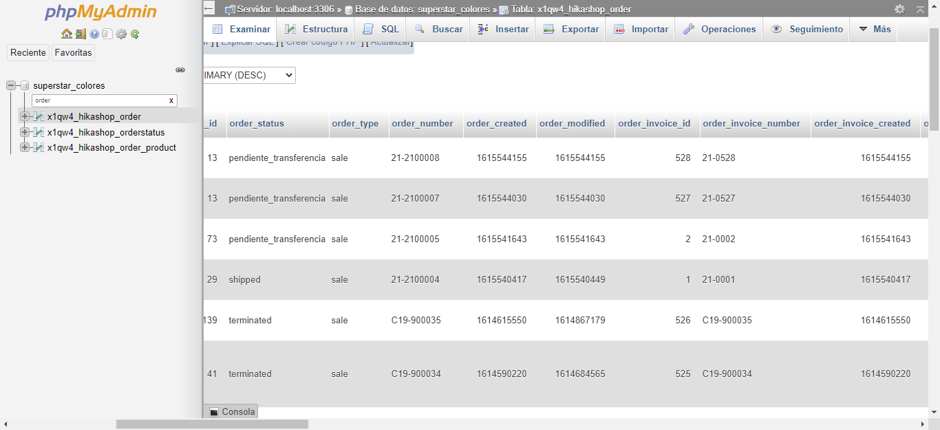Click the superstar_colores database cylinder icon
Screen dimensions: 940x430
coord(25,85)
